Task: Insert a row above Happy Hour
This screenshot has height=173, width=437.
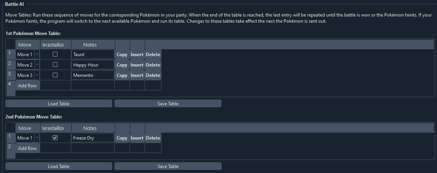Action: coord(137,65)
